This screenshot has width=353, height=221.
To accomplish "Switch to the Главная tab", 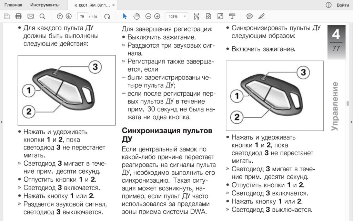I will 13,5.
